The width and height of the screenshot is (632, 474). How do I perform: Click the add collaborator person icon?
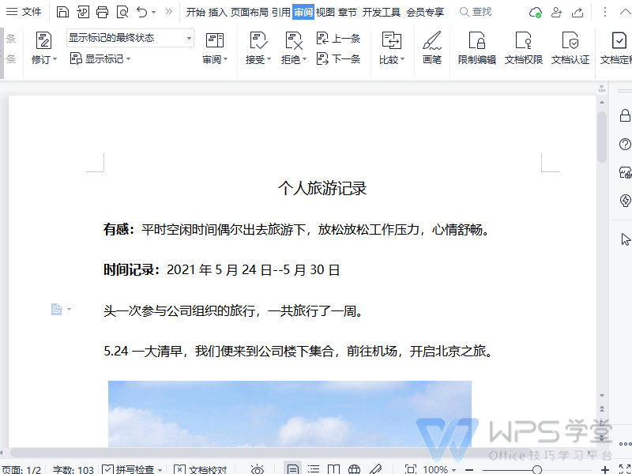click(557, 13)
